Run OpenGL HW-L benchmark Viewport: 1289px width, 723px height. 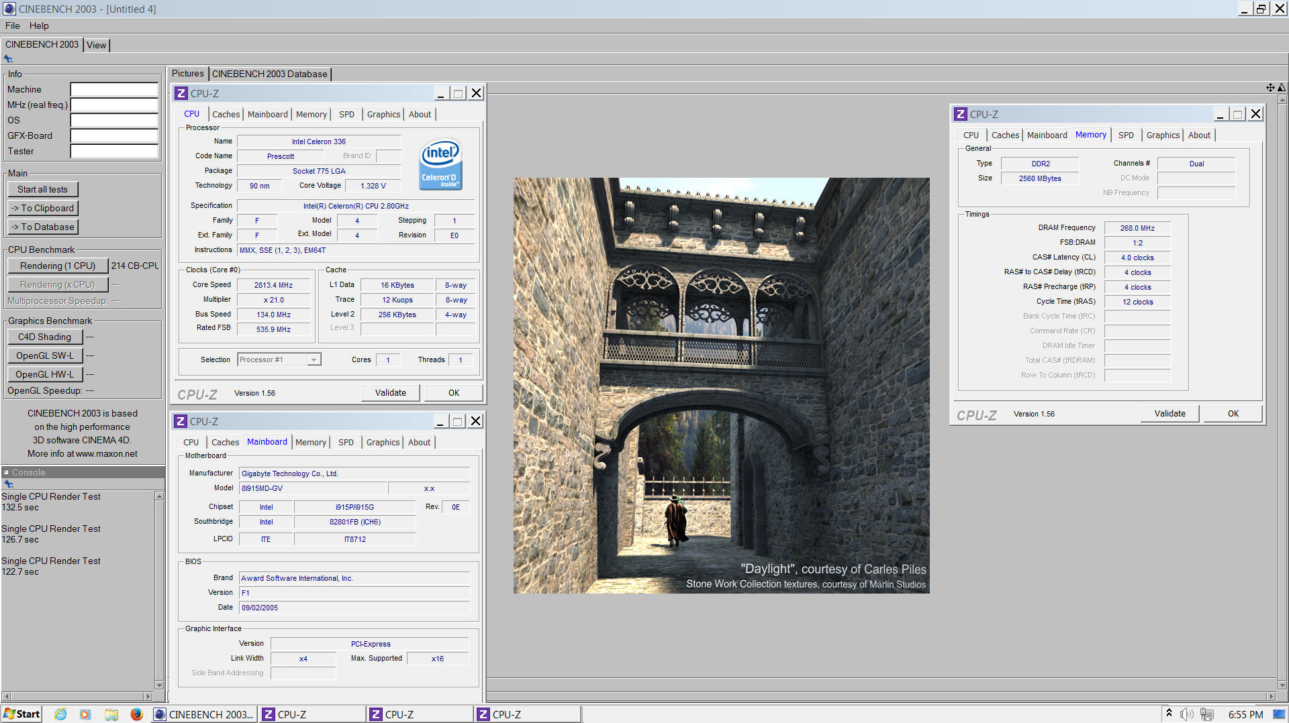click(44, 375)
